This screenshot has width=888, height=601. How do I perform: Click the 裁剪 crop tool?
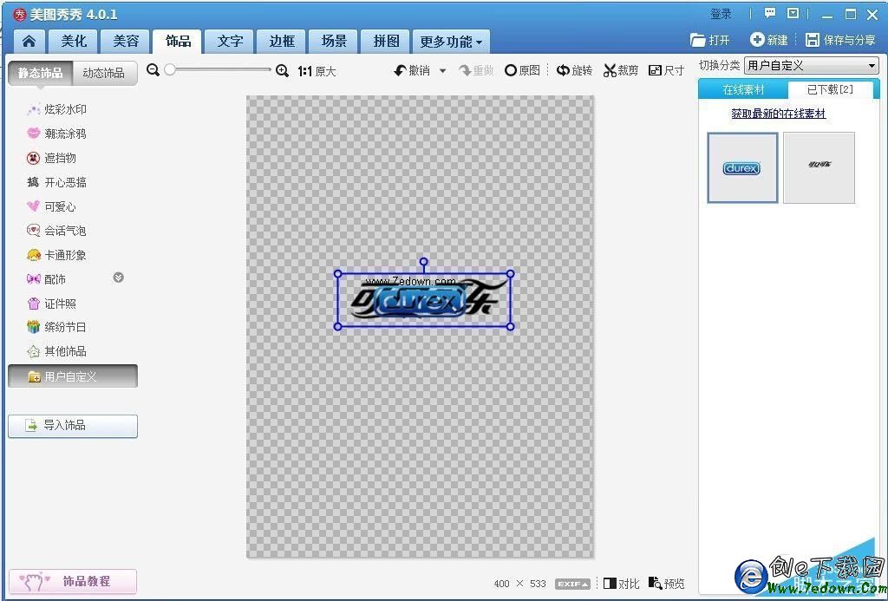[621, 70]
